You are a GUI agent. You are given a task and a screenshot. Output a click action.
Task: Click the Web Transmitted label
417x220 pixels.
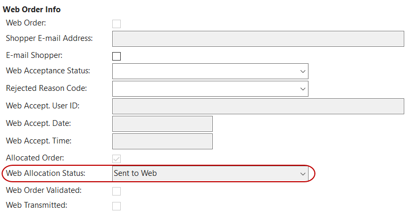click(x=37, y=205)
